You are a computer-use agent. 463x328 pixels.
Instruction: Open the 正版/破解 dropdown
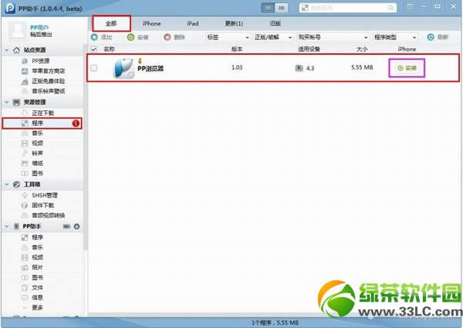(x=273, y=37)
